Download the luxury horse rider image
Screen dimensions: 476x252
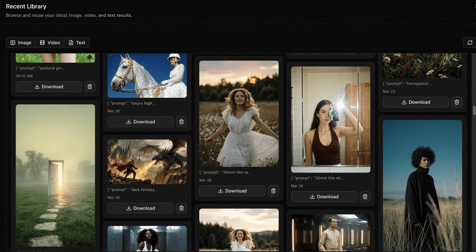(140, 122)
